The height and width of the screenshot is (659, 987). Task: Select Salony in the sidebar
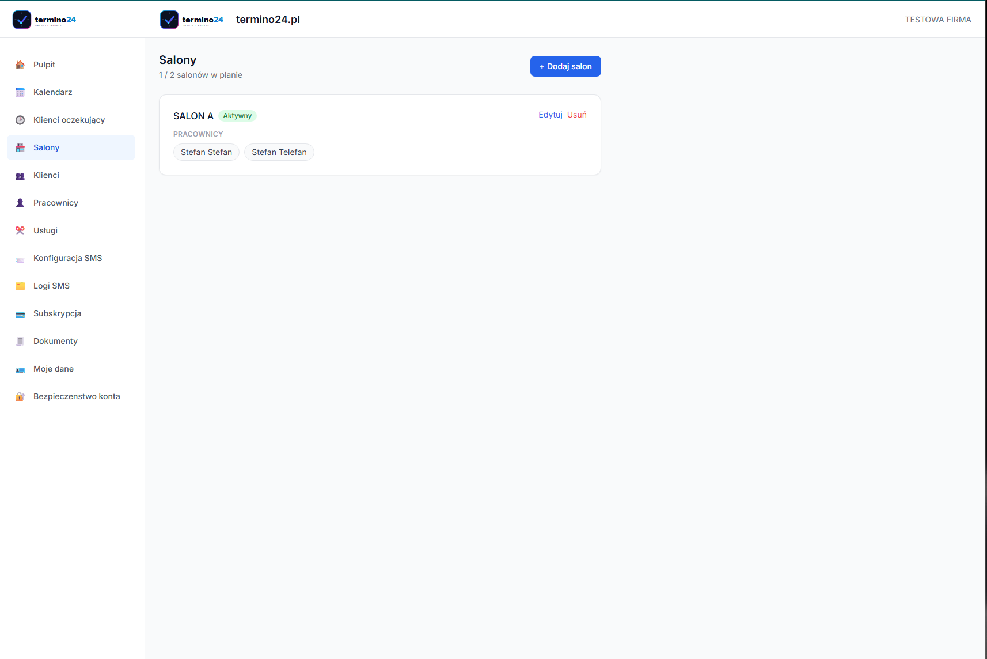pyautogui.click(x=71, y=147)
